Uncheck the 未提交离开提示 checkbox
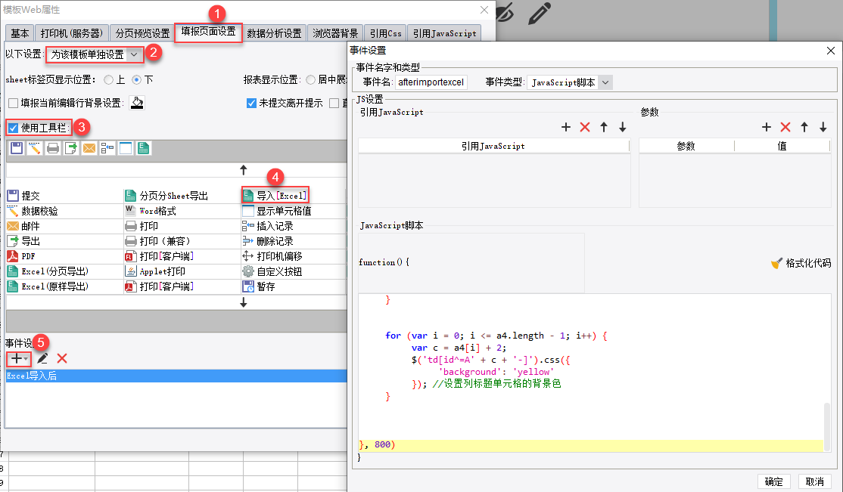 click(252, 104)
